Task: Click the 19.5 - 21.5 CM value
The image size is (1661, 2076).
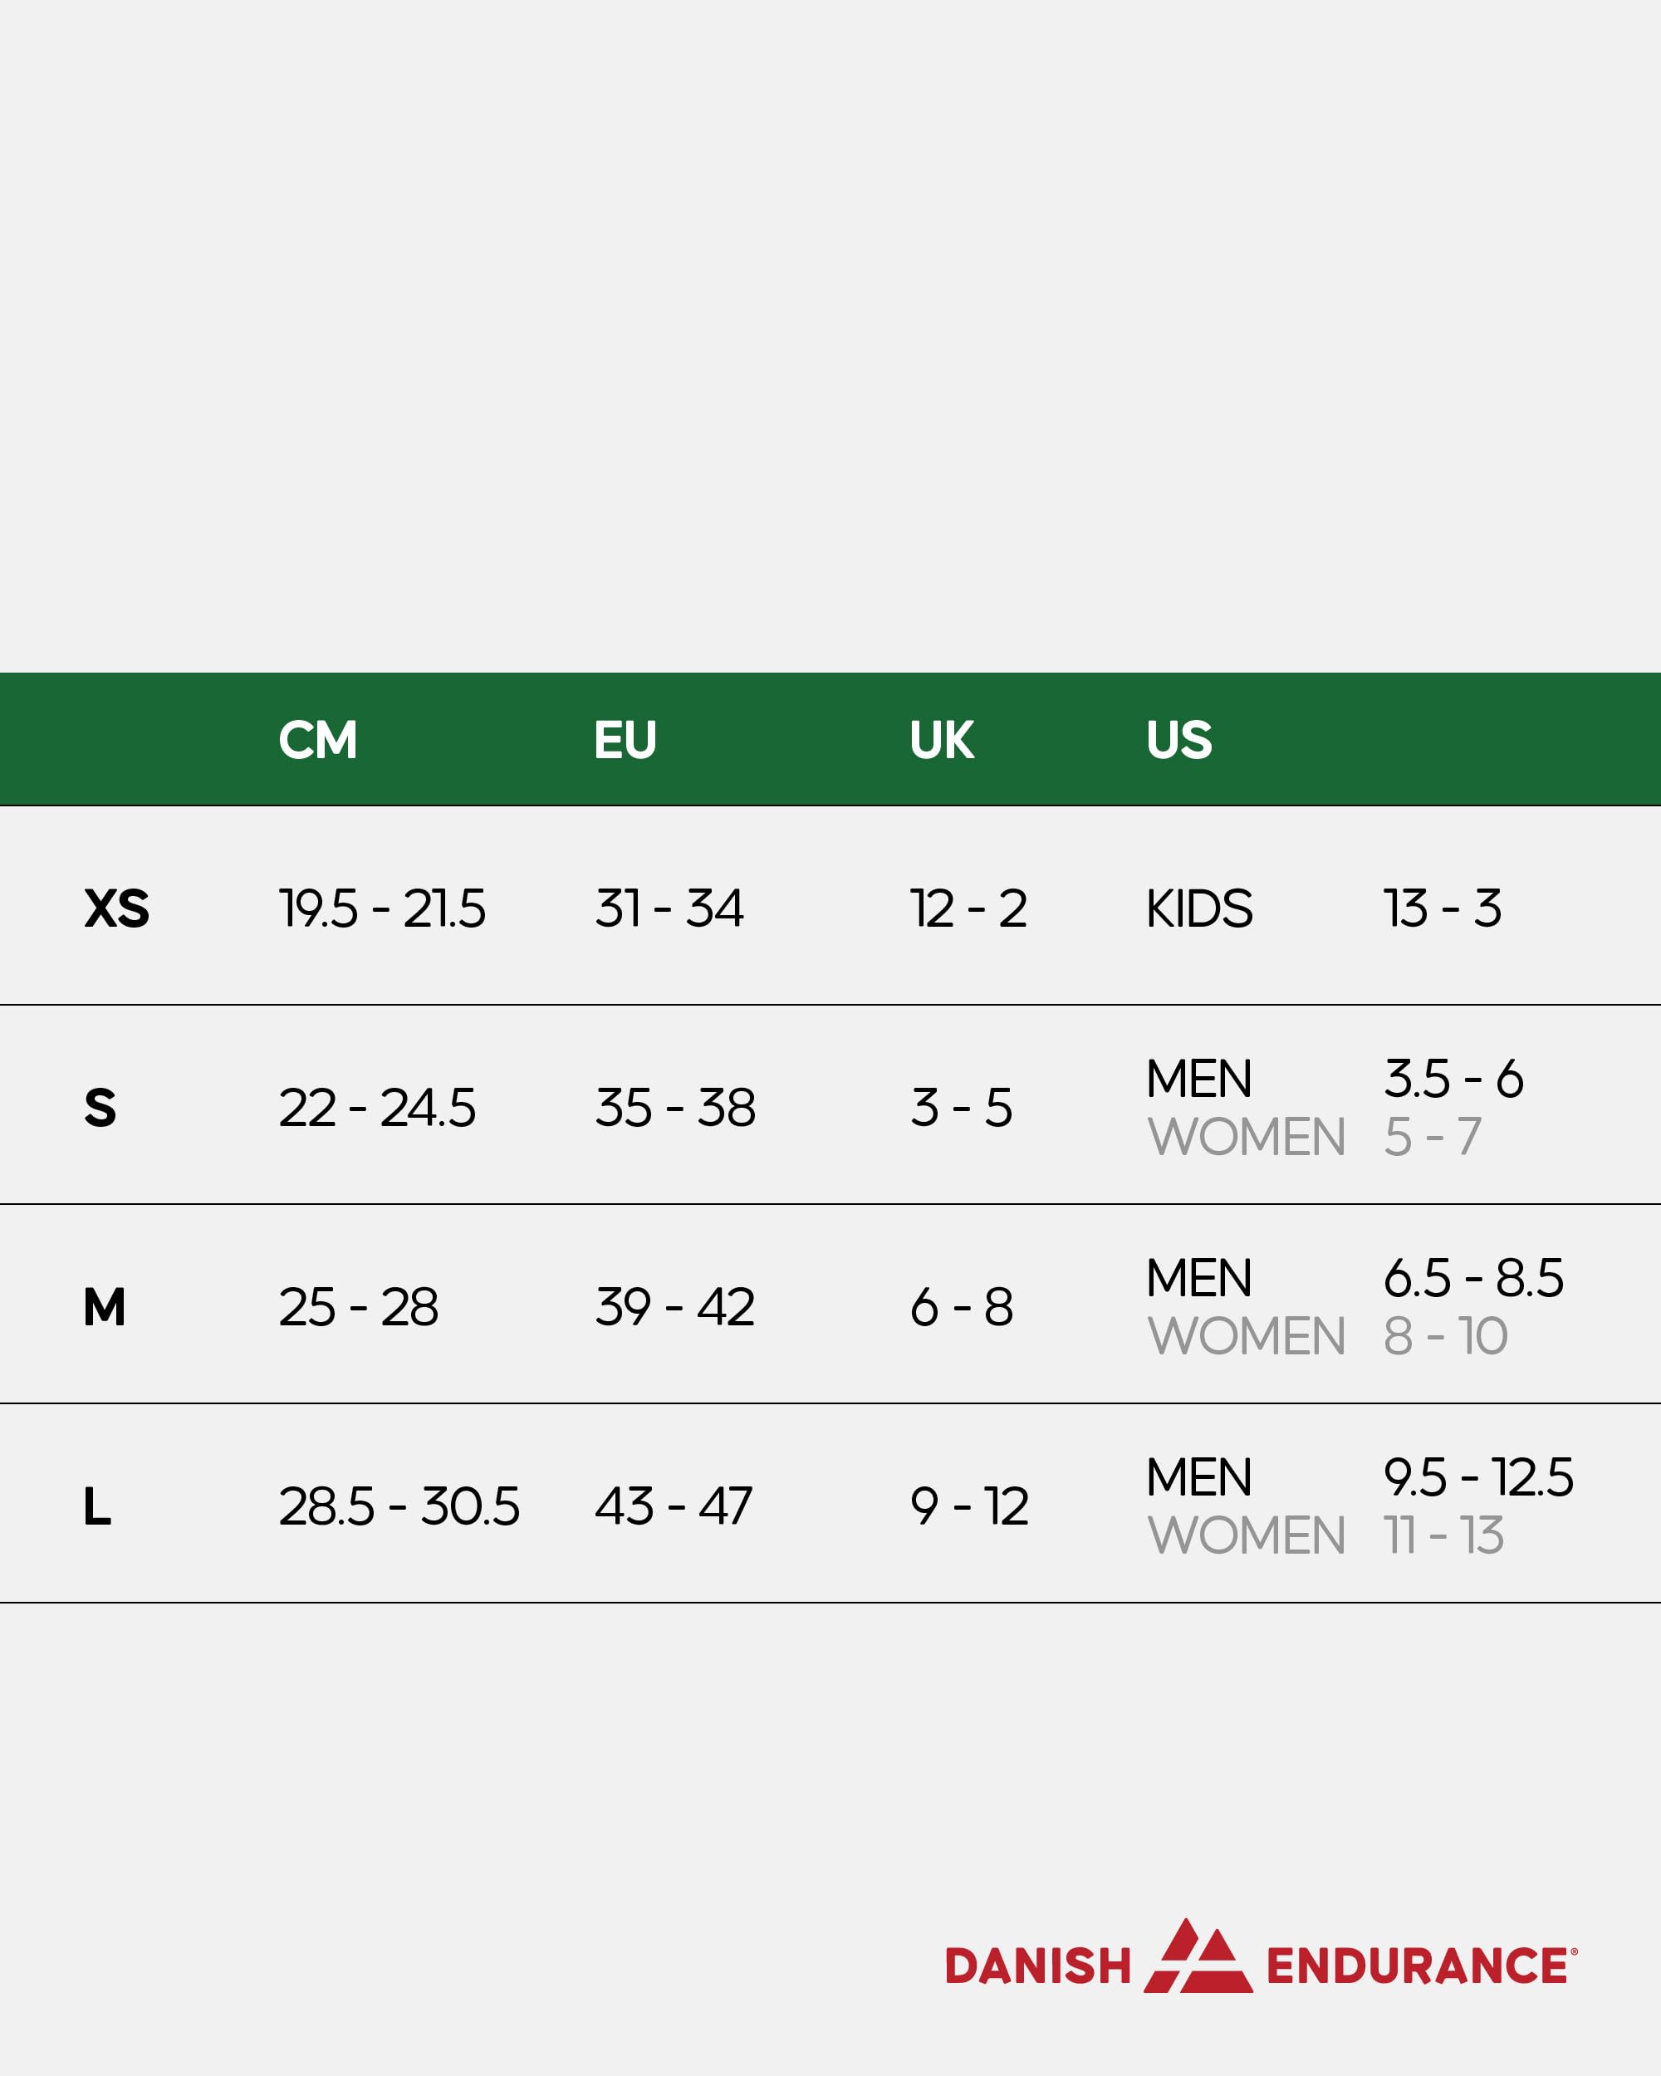Action: click(x=381, y=909)
